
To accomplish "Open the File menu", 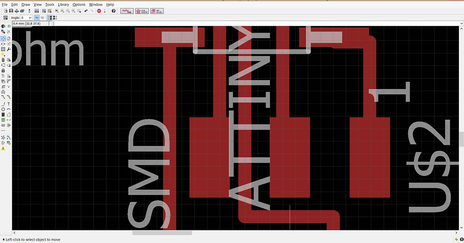I will (5, 5).
